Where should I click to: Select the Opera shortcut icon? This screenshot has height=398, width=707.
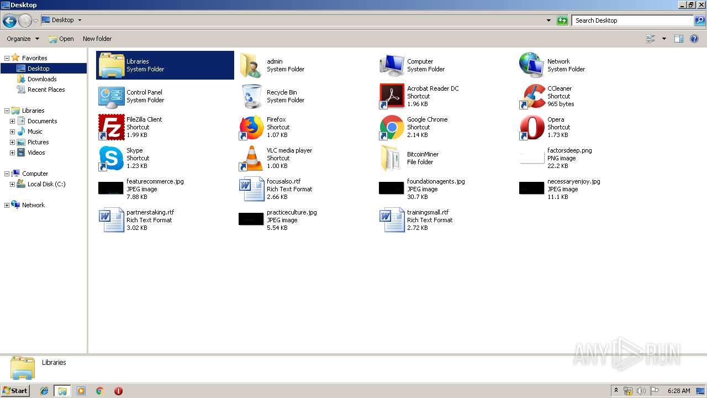532,127
